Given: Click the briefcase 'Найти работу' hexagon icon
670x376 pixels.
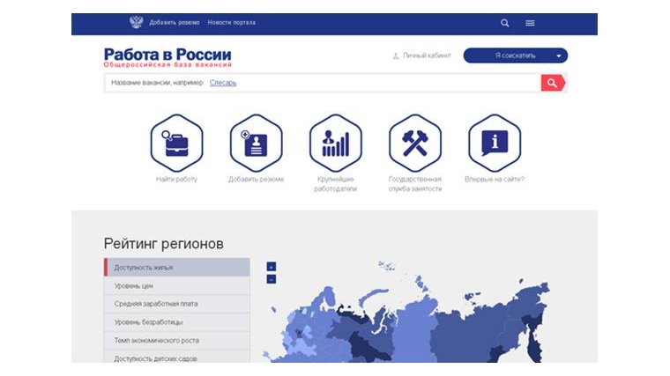Looking at the screenshot, I should coord(176,143).
